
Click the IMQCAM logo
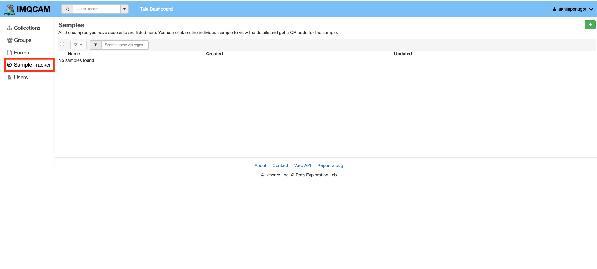[x=27, y=9]
